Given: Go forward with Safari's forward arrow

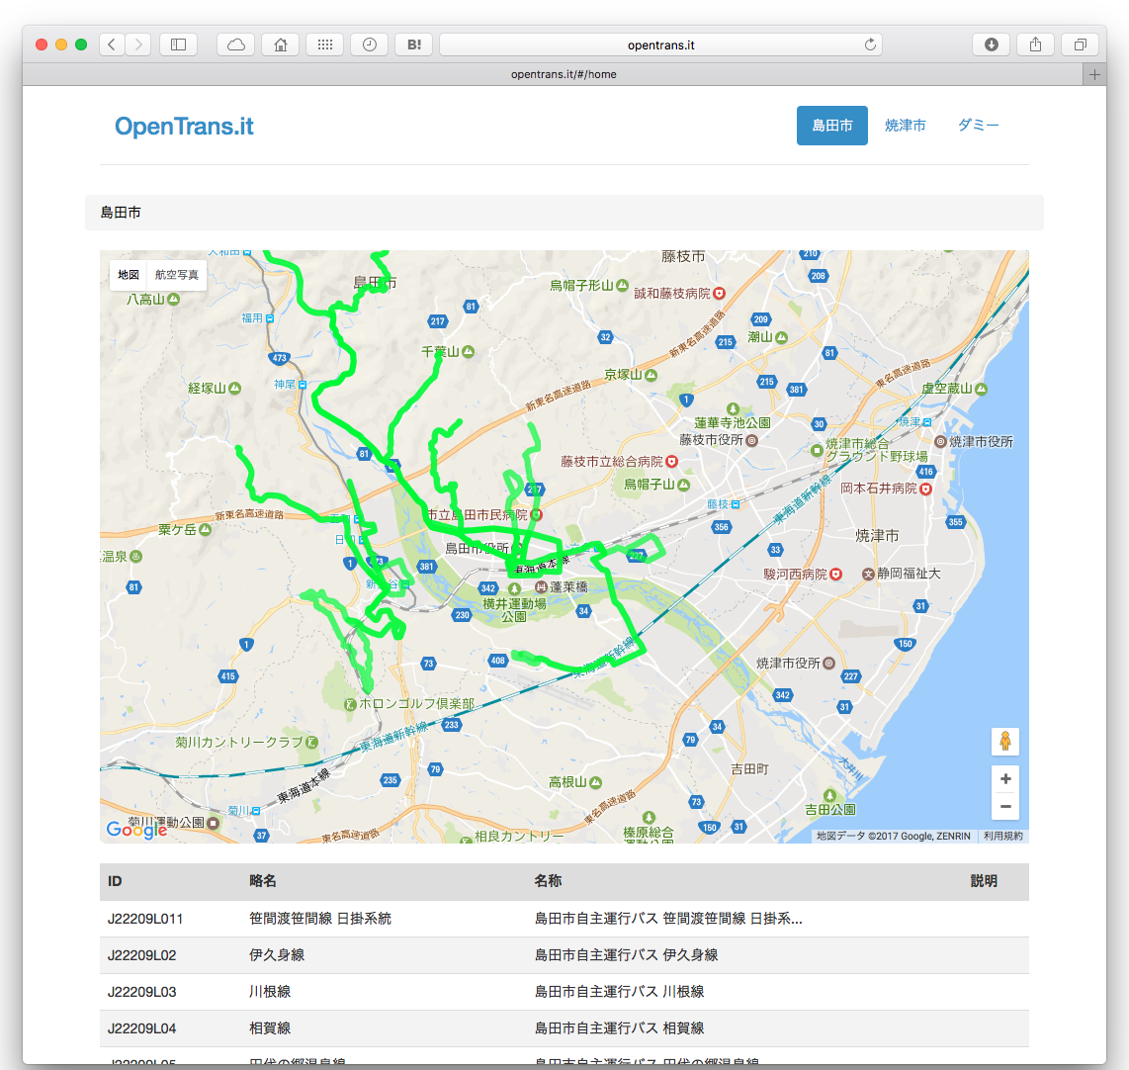Looking at the screenshot, I should 138,45.
